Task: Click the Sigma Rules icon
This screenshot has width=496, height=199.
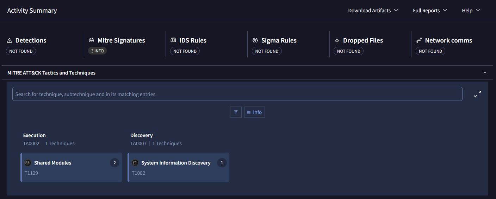Action: click(255, 40)
